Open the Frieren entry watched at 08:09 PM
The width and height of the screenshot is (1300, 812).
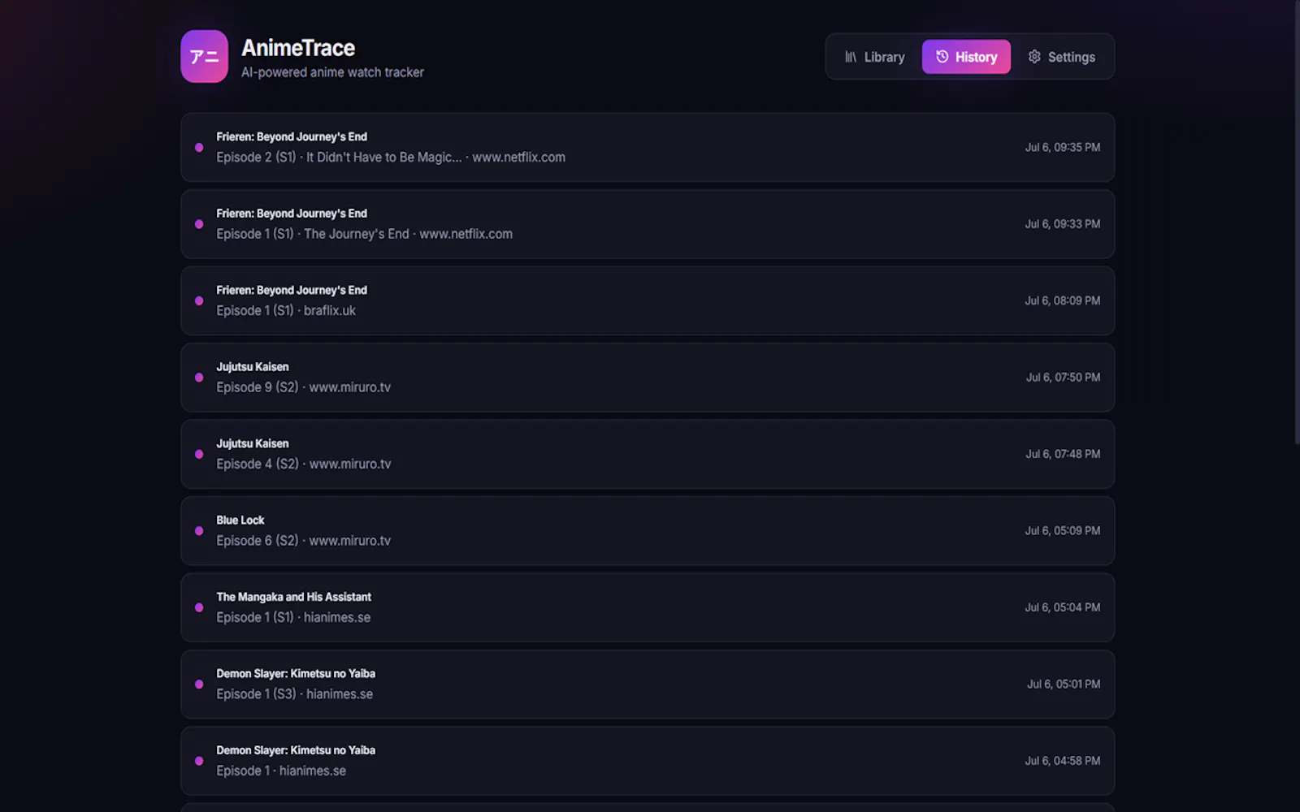pos(648,300)
